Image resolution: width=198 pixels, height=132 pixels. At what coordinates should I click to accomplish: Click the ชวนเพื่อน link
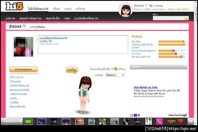click(x=14, y=102)
